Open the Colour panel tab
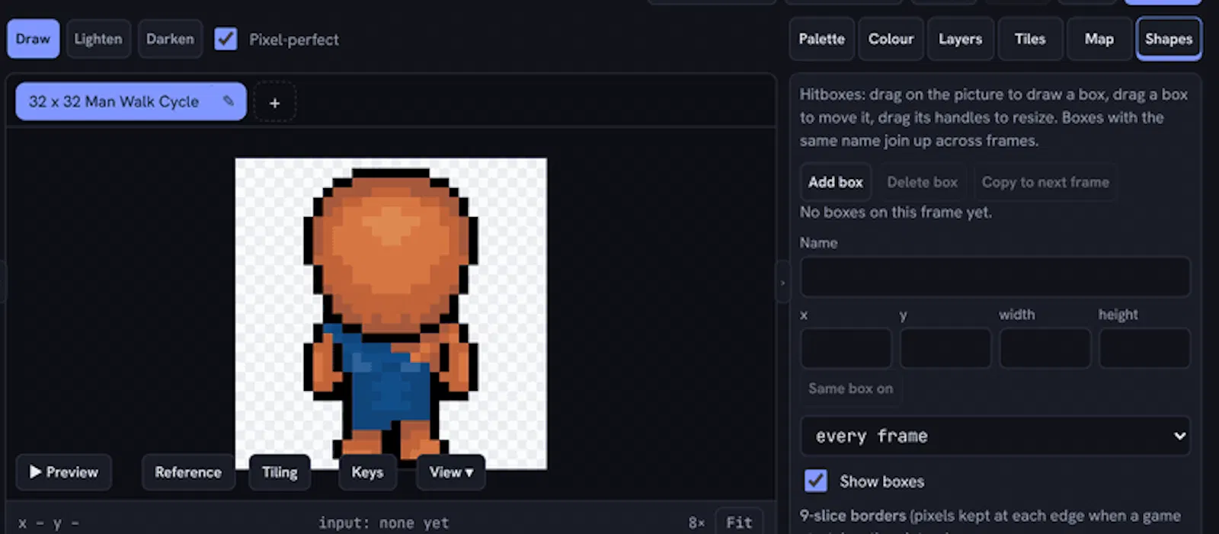This screenshot has width=1219, height=534. (x=891, y=39)
